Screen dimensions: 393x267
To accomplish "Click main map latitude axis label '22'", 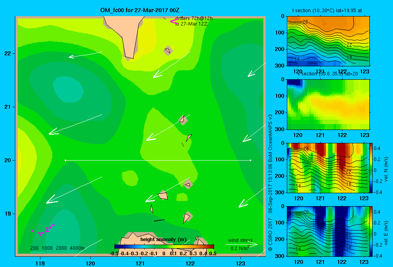I will [x=8, y=54].
